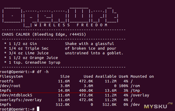This screenshot has width=175, height=111.
Task: Click the '400.0K' used value
Action: click(x=86, y=91)
